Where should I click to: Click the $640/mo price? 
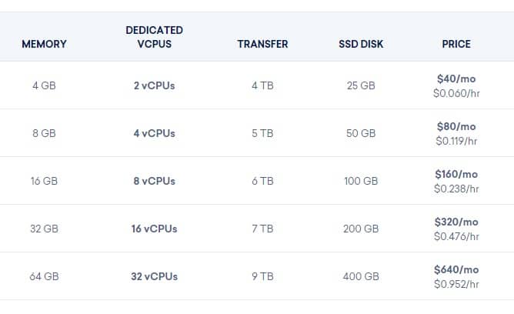click(456, 269)
